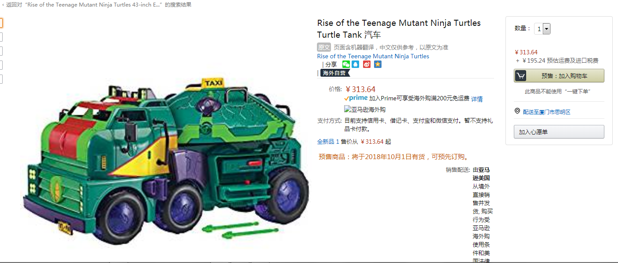This screenshot has height=263, width=618.
Task: Click the prime logo badge
Action: point(356,98)
